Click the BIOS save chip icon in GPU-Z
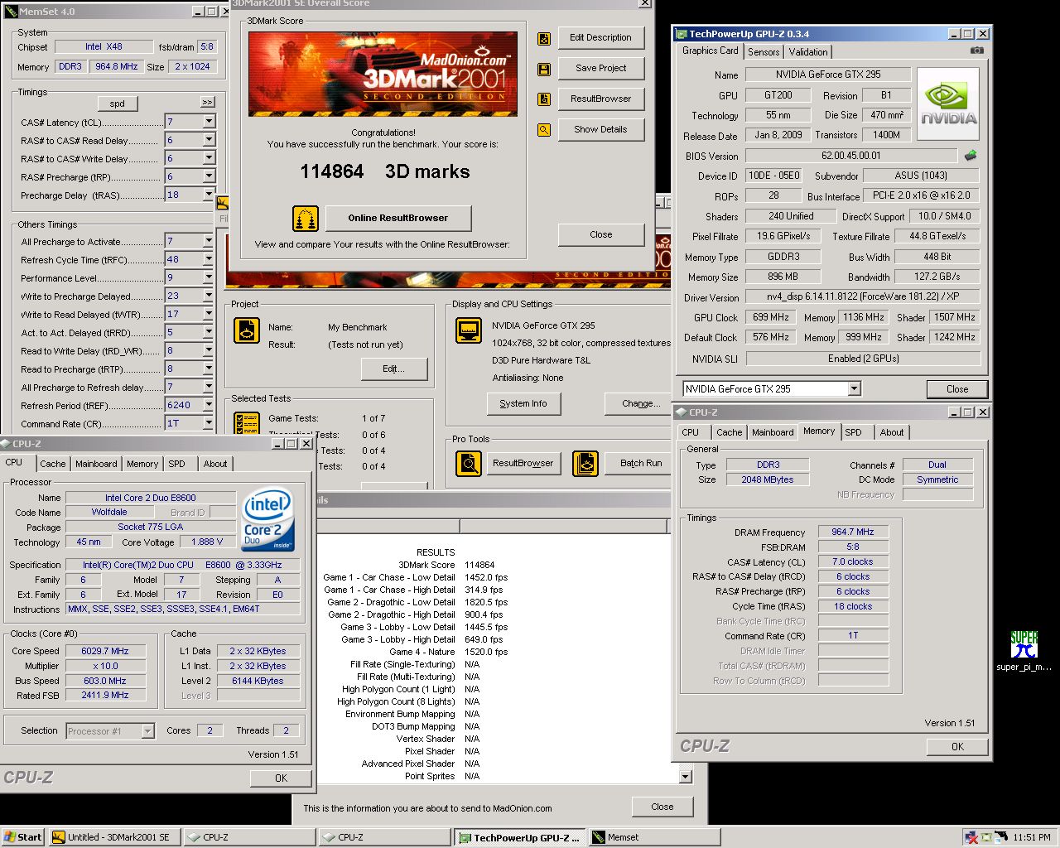Image resolution: width=1060 pixels, height=848 pixels. [971, 155]
